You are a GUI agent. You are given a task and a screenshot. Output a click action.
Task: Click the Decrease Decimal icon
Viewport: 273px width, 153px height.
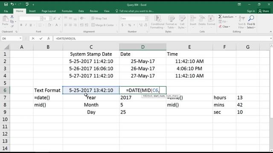(x=145, y=25)
